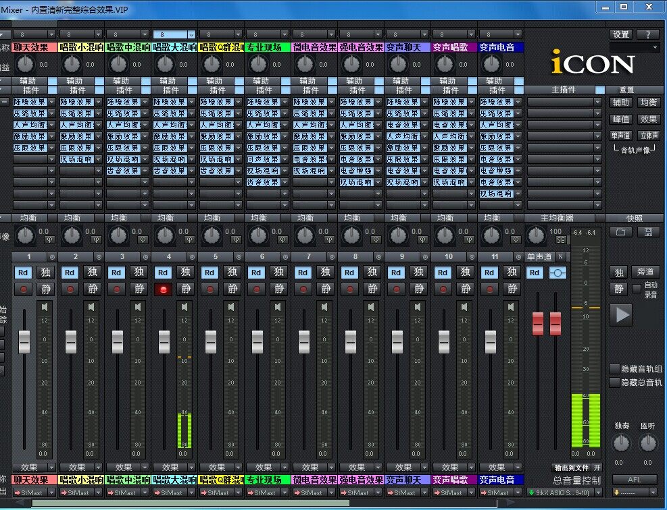Check the 隐藏音轨组 option
Screen dimensions: 667x510
point(614,369)
